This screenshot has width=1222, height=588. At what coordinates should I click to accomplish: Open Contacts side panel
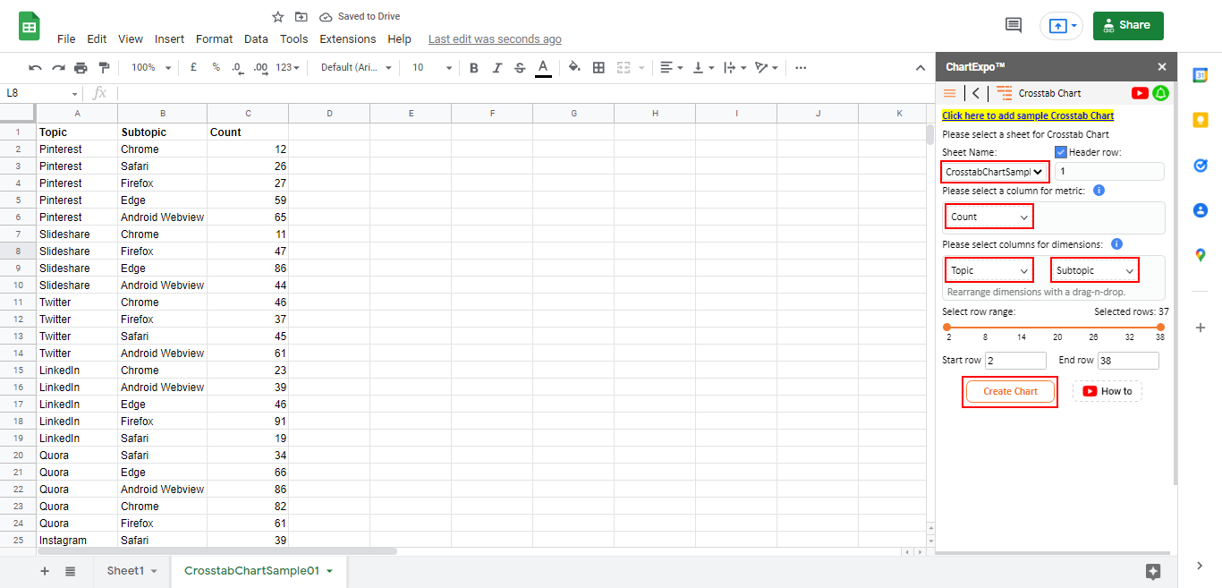pos(1201,210)
